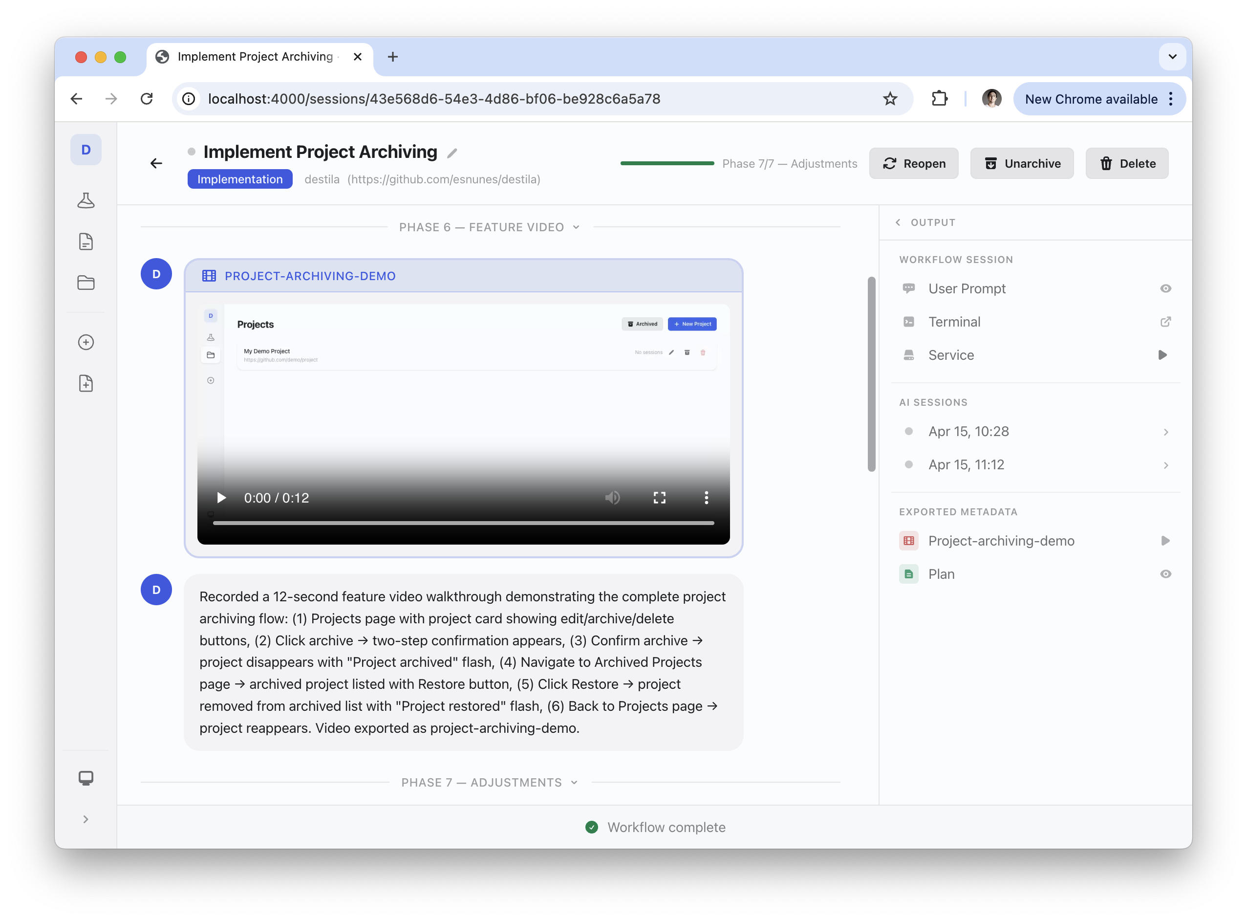Viewport: 1247px width, 921px height.
Task: Toggle Plan eye visibility icon
Action: point(1165,574)
